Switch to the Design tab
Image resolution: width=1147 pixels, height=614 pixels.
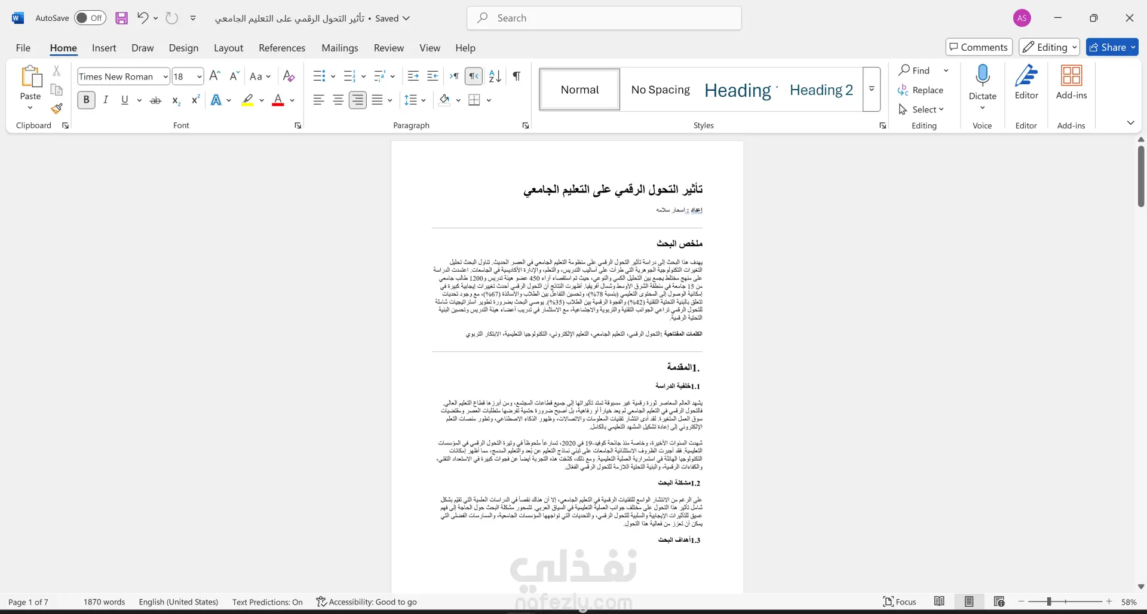pyautogui.click(x=183, y=48)
